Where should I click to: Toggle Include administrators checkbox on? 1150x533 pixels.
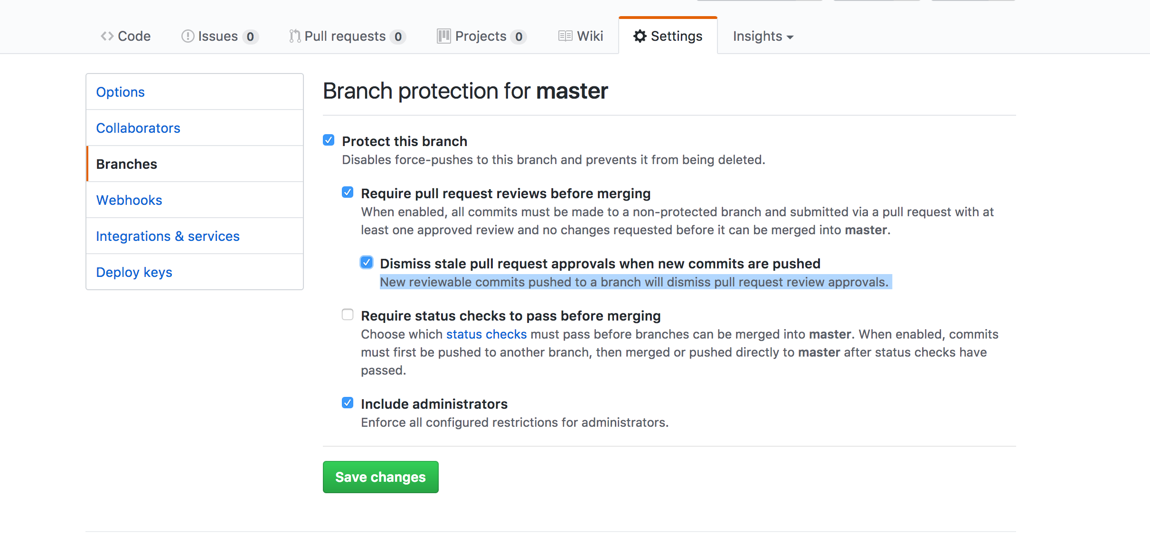(348, 404)
